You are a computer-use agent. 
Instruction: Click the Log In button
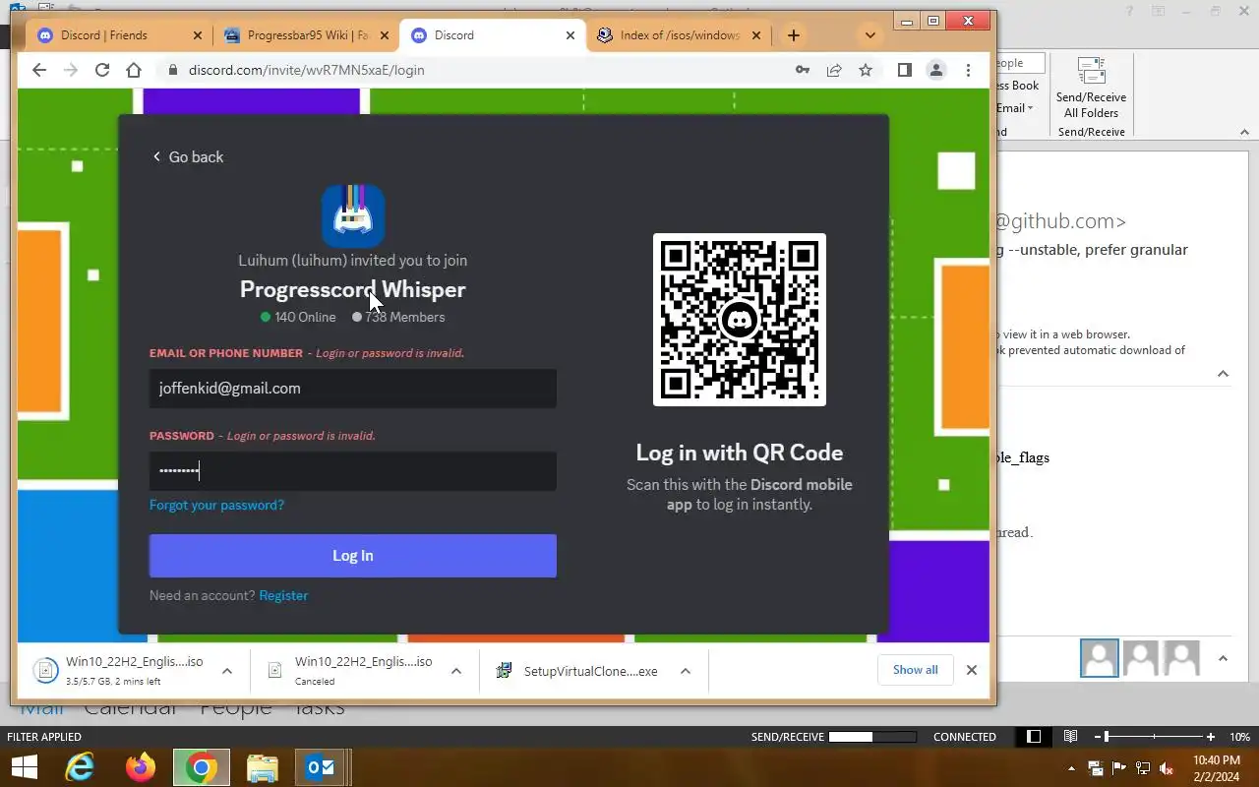click(x=353, y=556)
